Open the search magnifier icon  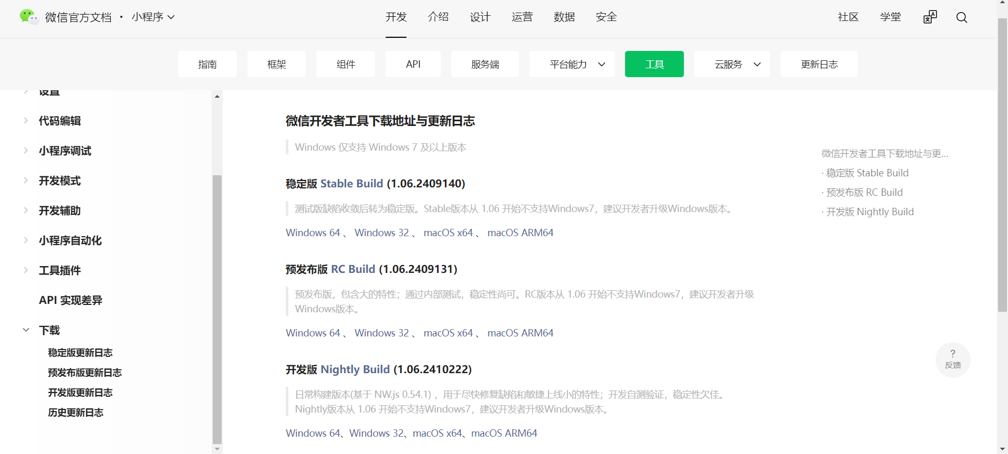(x=962, y=17)
